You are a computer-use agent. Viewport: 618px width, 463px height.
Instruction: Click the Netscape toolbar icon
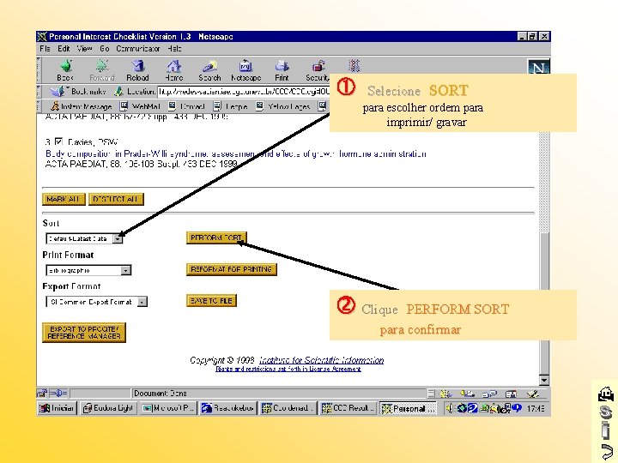point(246,70)
